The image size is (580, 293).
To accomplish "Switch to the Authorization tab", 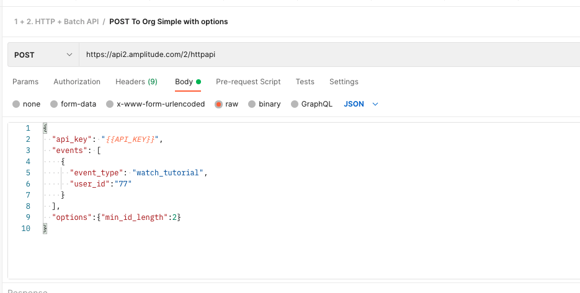I will [x=77, y=82].
